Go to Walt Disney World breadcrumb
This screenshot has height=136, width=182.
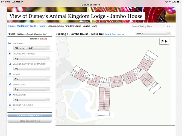point(27,26)
